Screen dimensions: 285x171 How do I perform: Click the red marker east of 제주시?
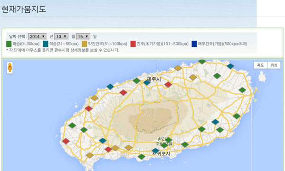click(x=168, y=84)
